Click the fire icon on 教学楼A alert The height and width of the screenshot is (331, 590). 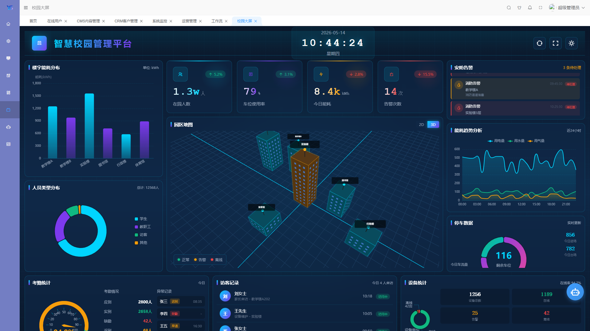click(x=459, y=85)
